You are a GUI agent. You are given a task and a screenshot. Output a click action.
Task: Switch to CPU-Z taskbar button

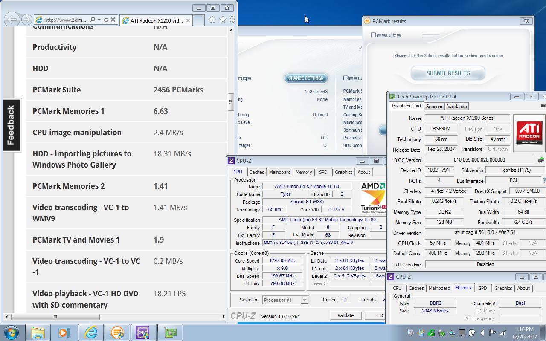[142, 332]
